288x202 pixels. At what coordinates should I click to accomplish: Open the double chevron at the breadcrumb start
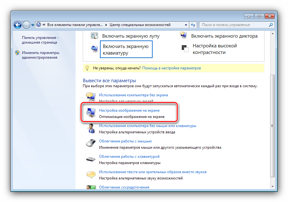coord(44,25)
